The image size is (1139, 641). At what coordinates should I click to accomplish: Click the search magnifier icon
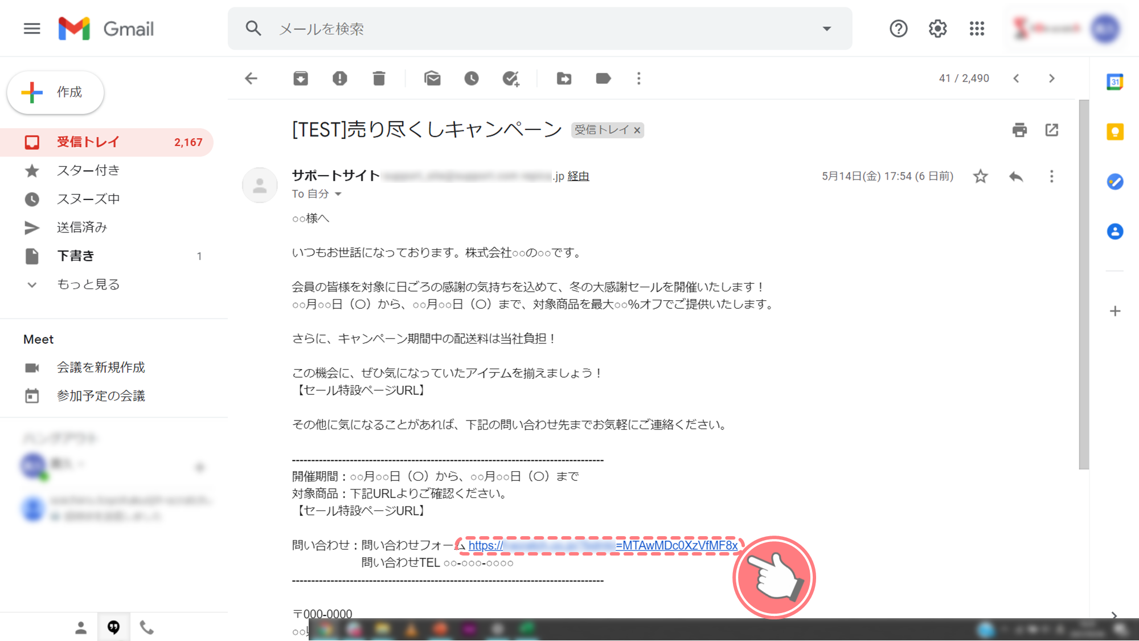click(253, 28)
